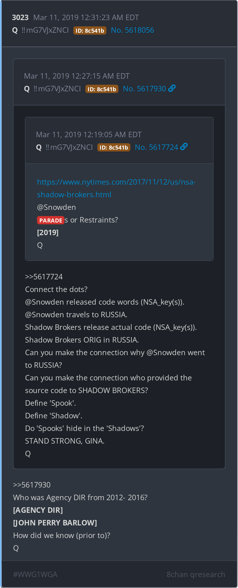
Task: Click the bold [2019] text
Action: (x=48, y=233)
